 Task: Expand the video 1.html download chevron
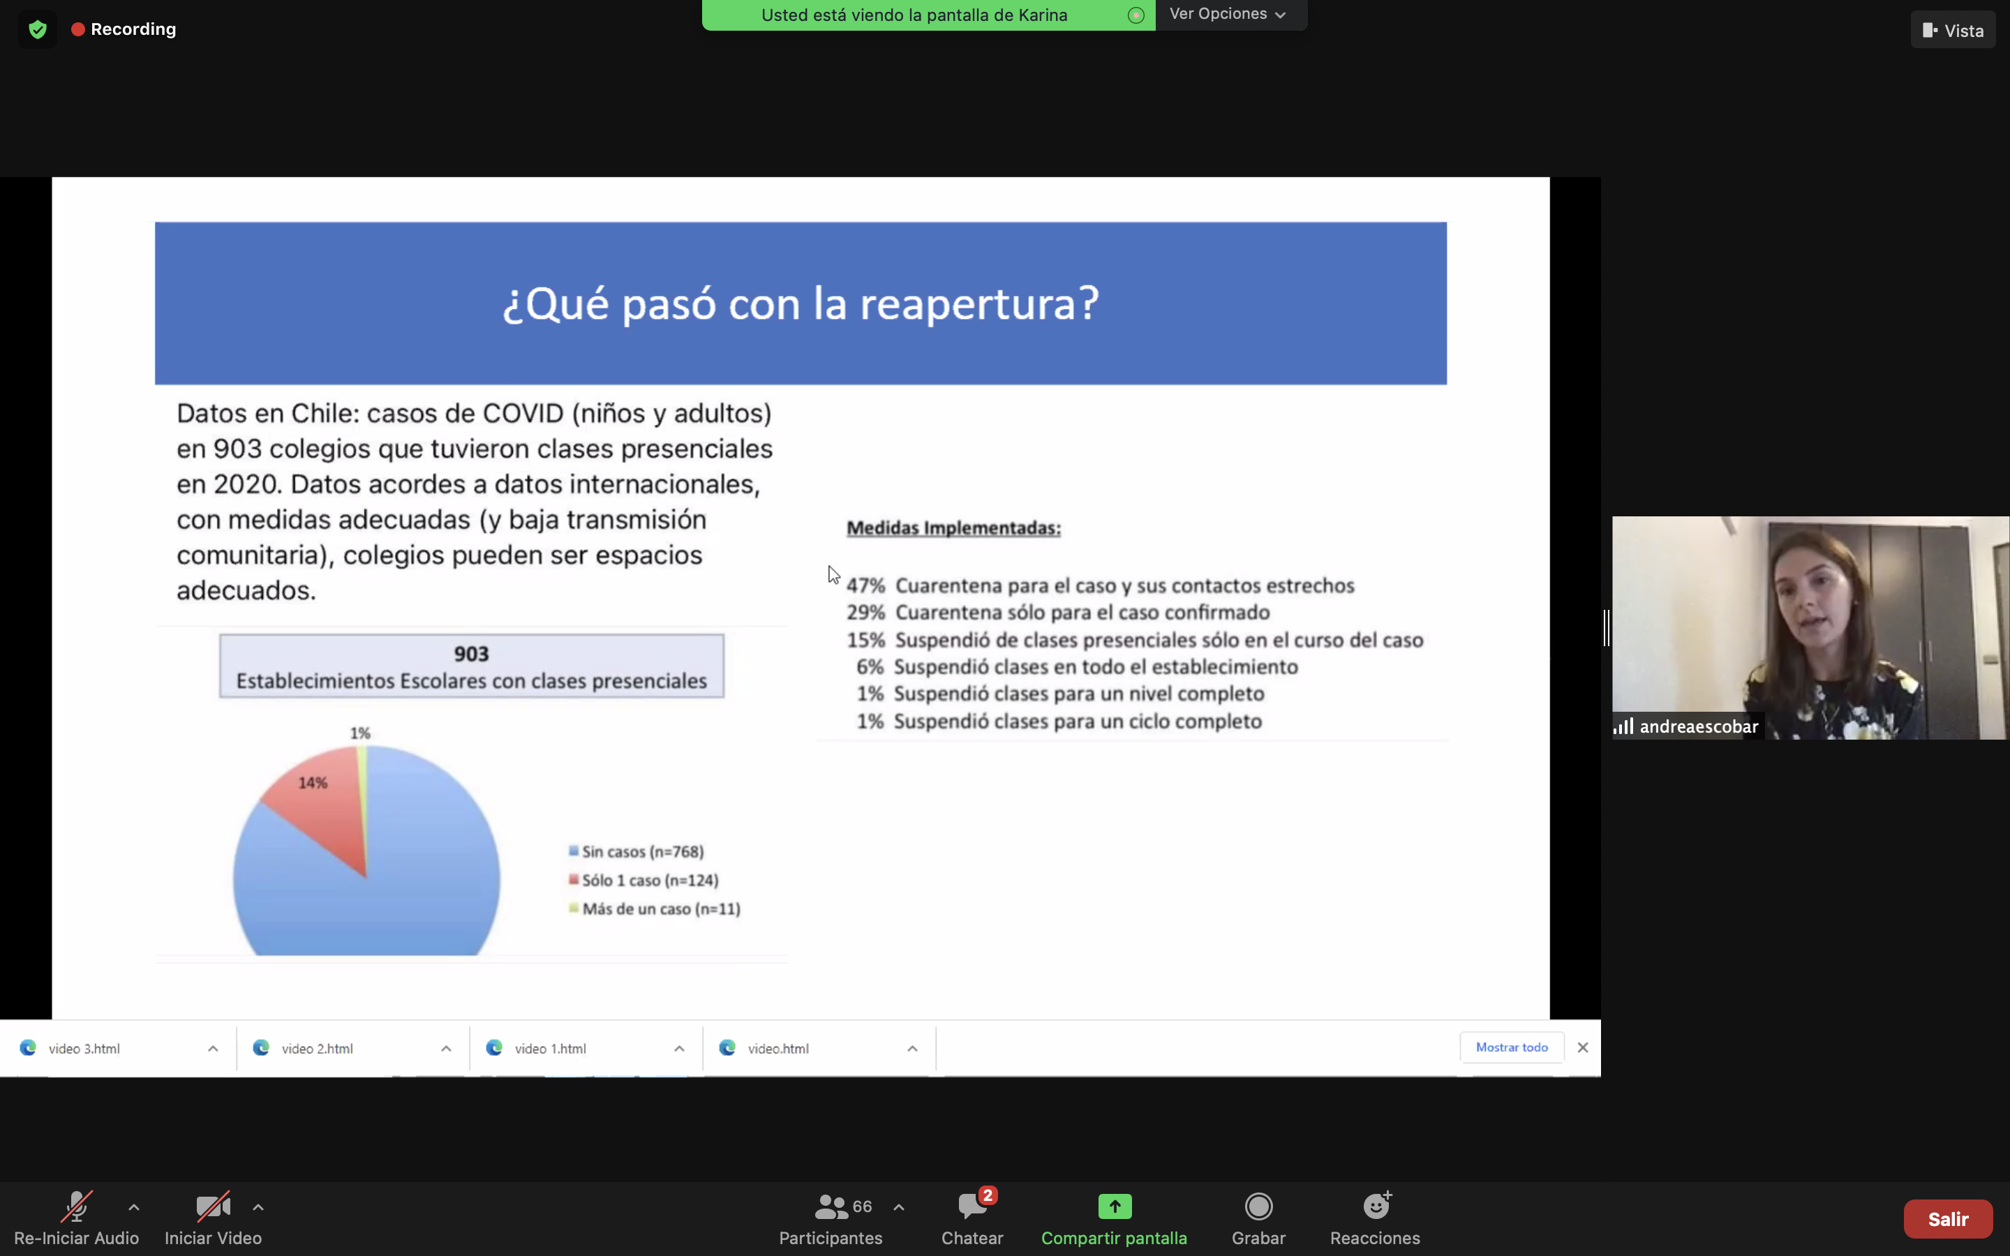679,1048
